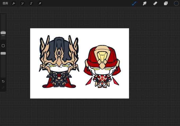Open the Actions wrench menu
Viewport: 180px width, 126px height.
point(14,3)
